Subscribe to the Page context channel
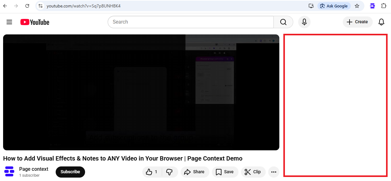This screenshot has height=181, width=391. pos(70,172)
